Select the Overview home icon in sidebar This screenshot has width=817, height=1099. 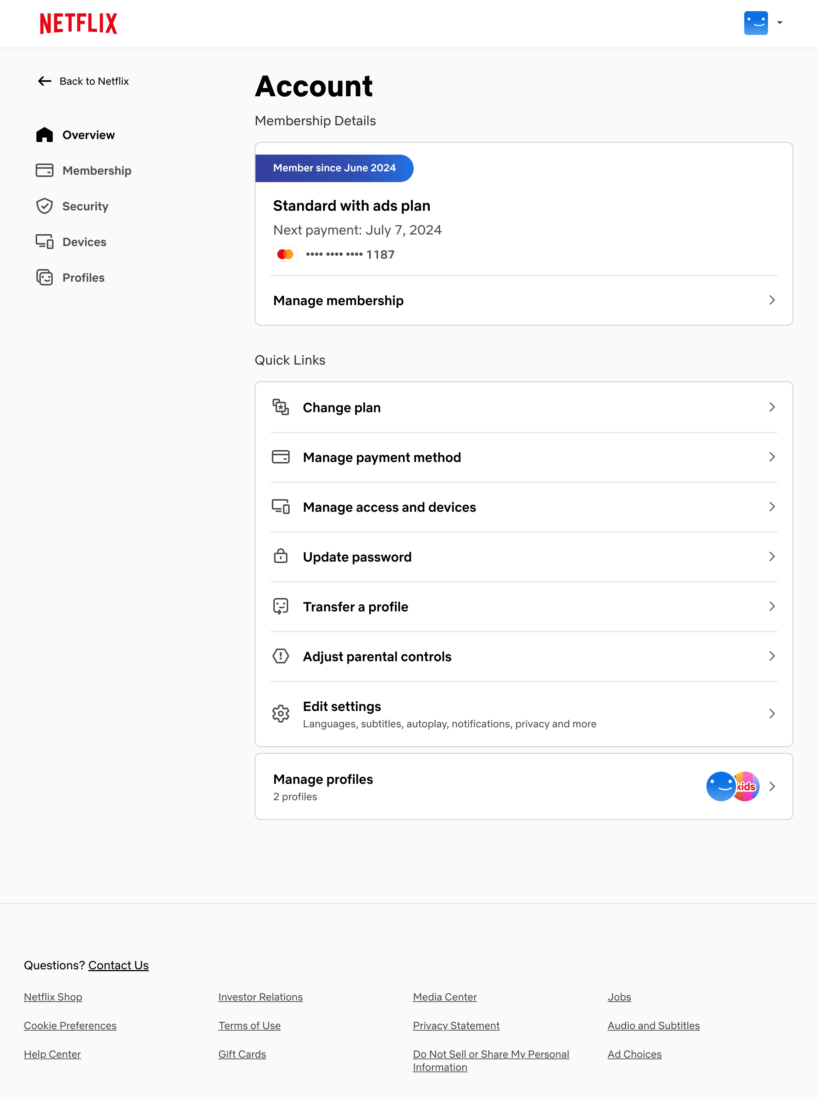(45, 135)
